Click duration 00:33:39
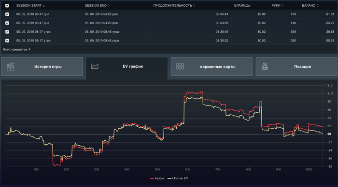 222,23
